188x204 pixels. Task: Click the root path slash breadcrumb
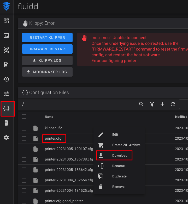pyautogui.click(x=23, y=104)
